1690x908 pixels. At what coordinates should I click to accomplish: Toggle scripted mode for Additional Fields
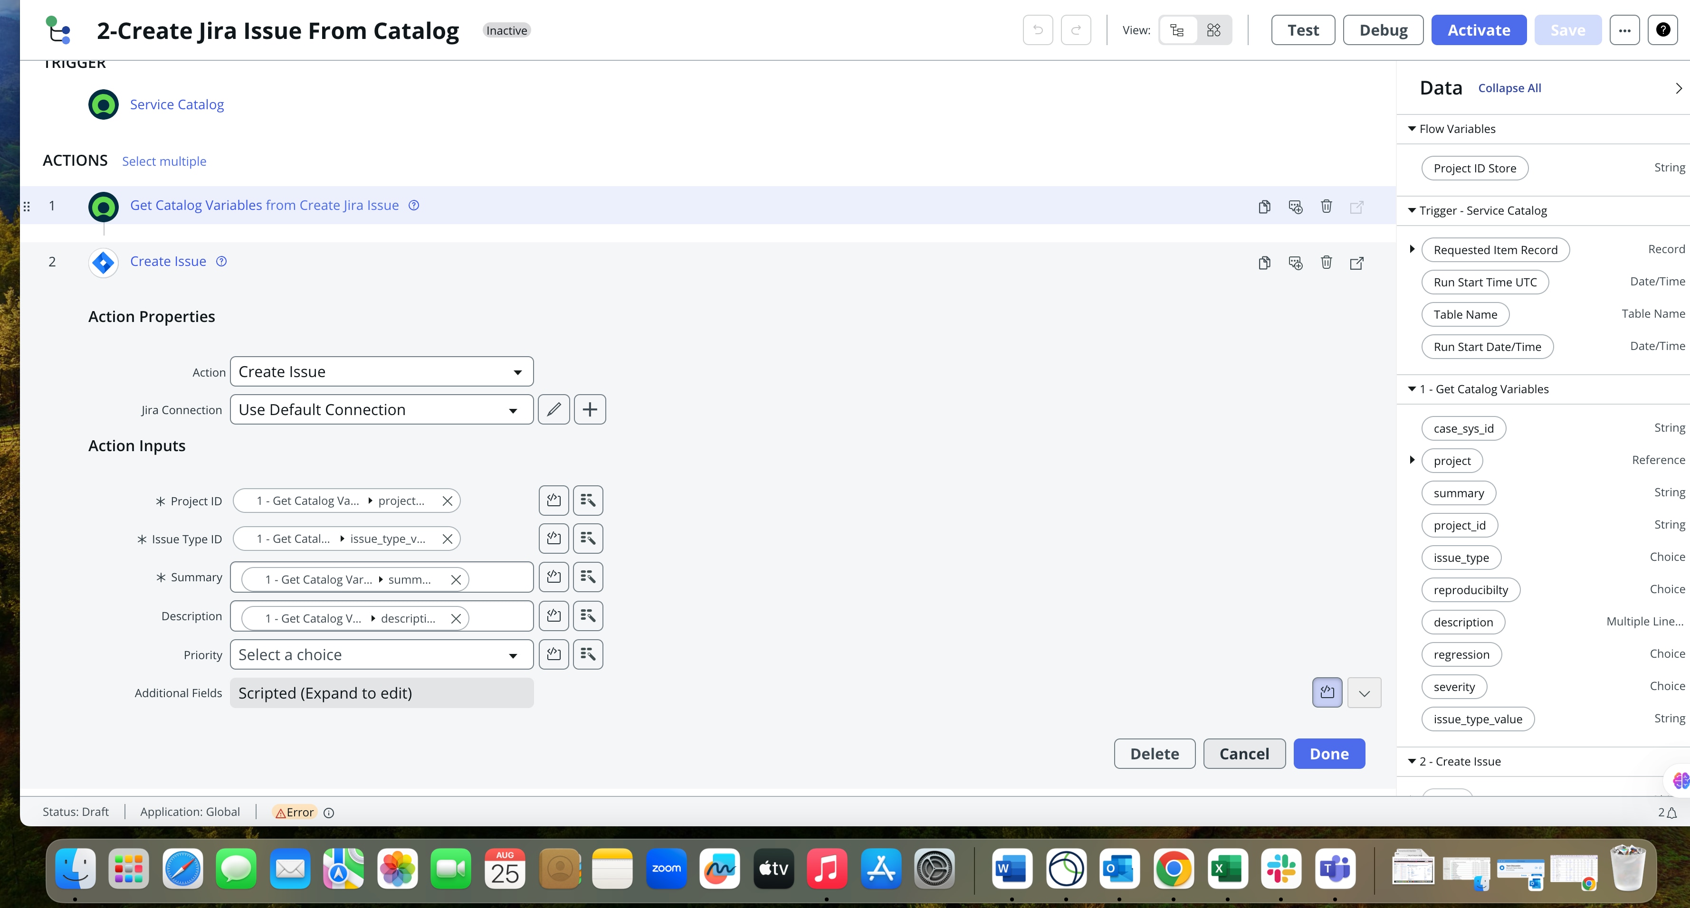1327,692
